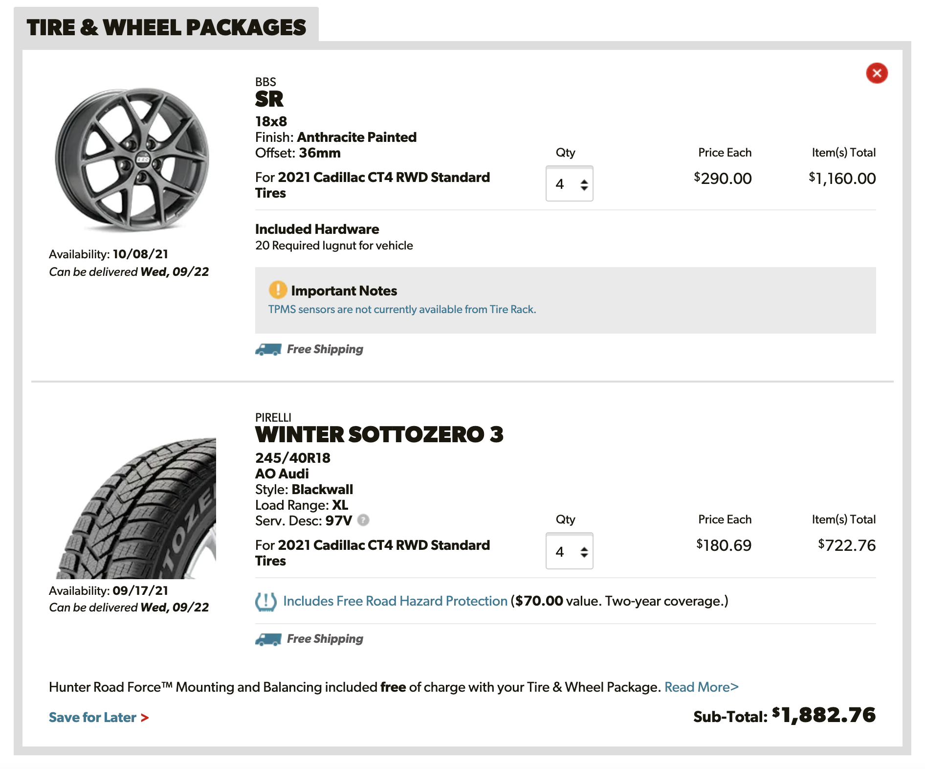The width and height of the screenshot is (925, 769).
Task: Click the BBS wheel free shipping truck icon
Action: pos(268,349)
